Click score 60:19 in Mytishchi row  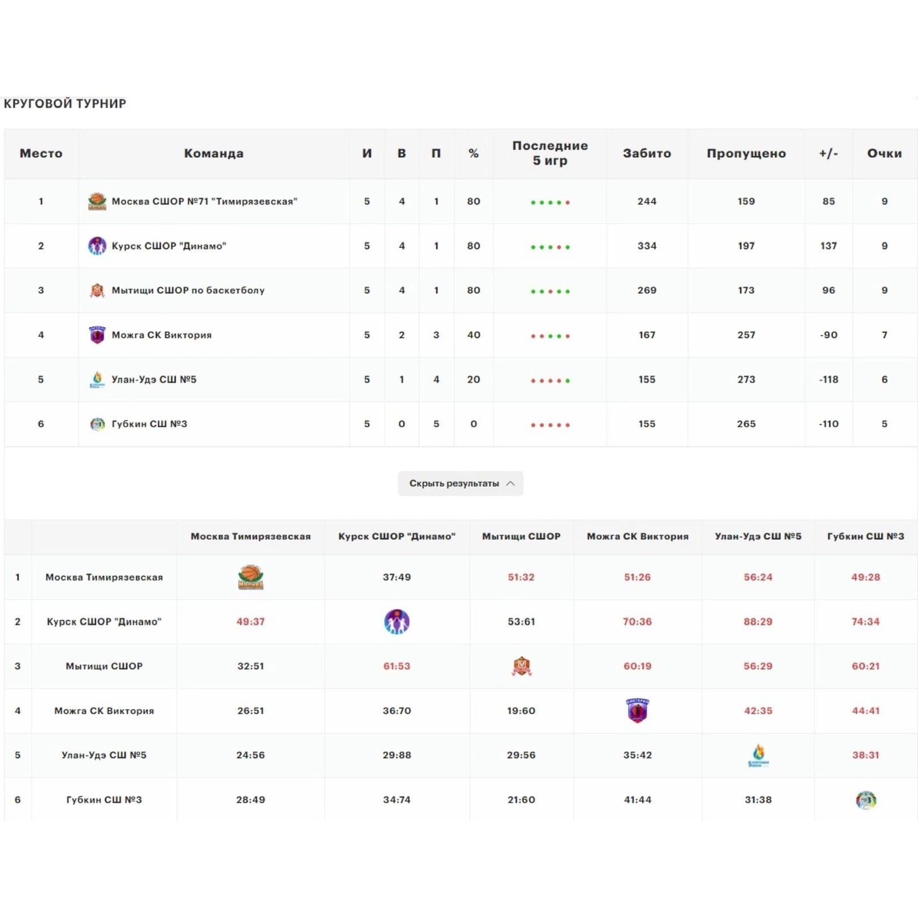tap(638, 666)
